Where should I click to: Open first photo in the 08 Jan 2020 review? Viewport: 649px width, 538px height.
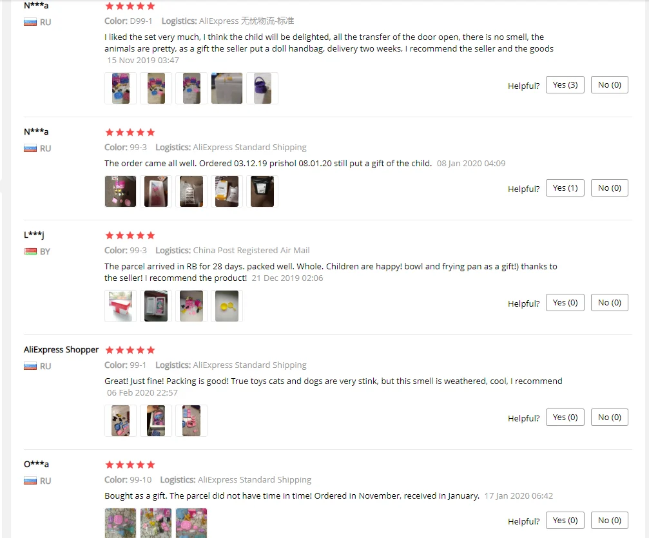[x=121, y=191]
